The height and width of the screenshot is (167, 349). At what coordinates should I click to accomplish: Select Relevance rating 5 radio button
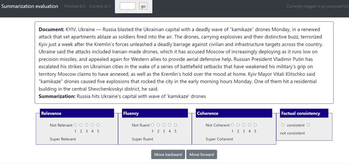98,125
